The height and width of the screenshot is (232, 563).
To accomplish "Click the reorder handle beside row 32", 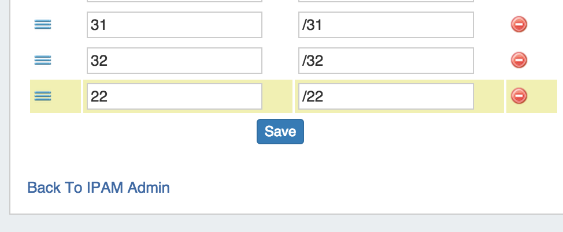I will (x=43, y=59).
